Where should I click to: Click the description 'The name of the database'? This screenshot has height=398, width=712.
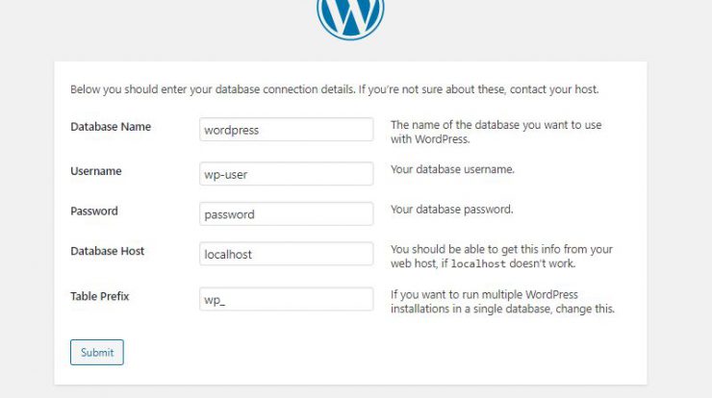click(496, 132)
